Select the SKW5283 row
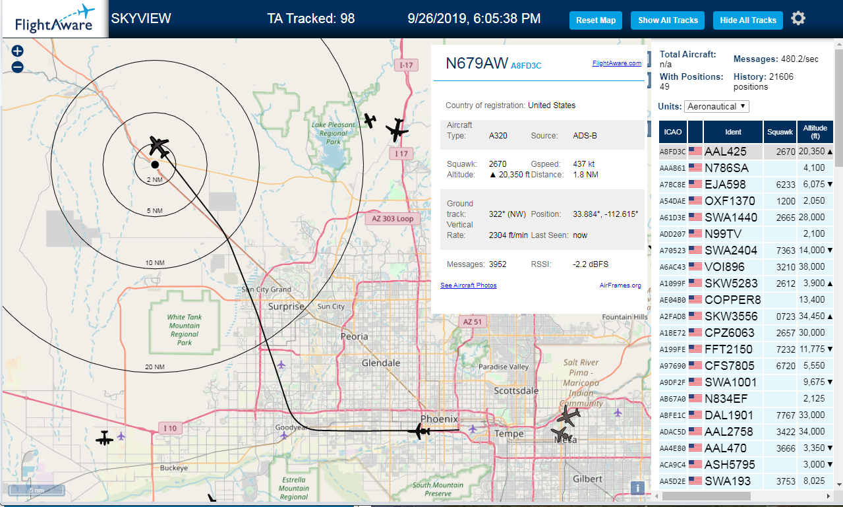 [747, 283]
